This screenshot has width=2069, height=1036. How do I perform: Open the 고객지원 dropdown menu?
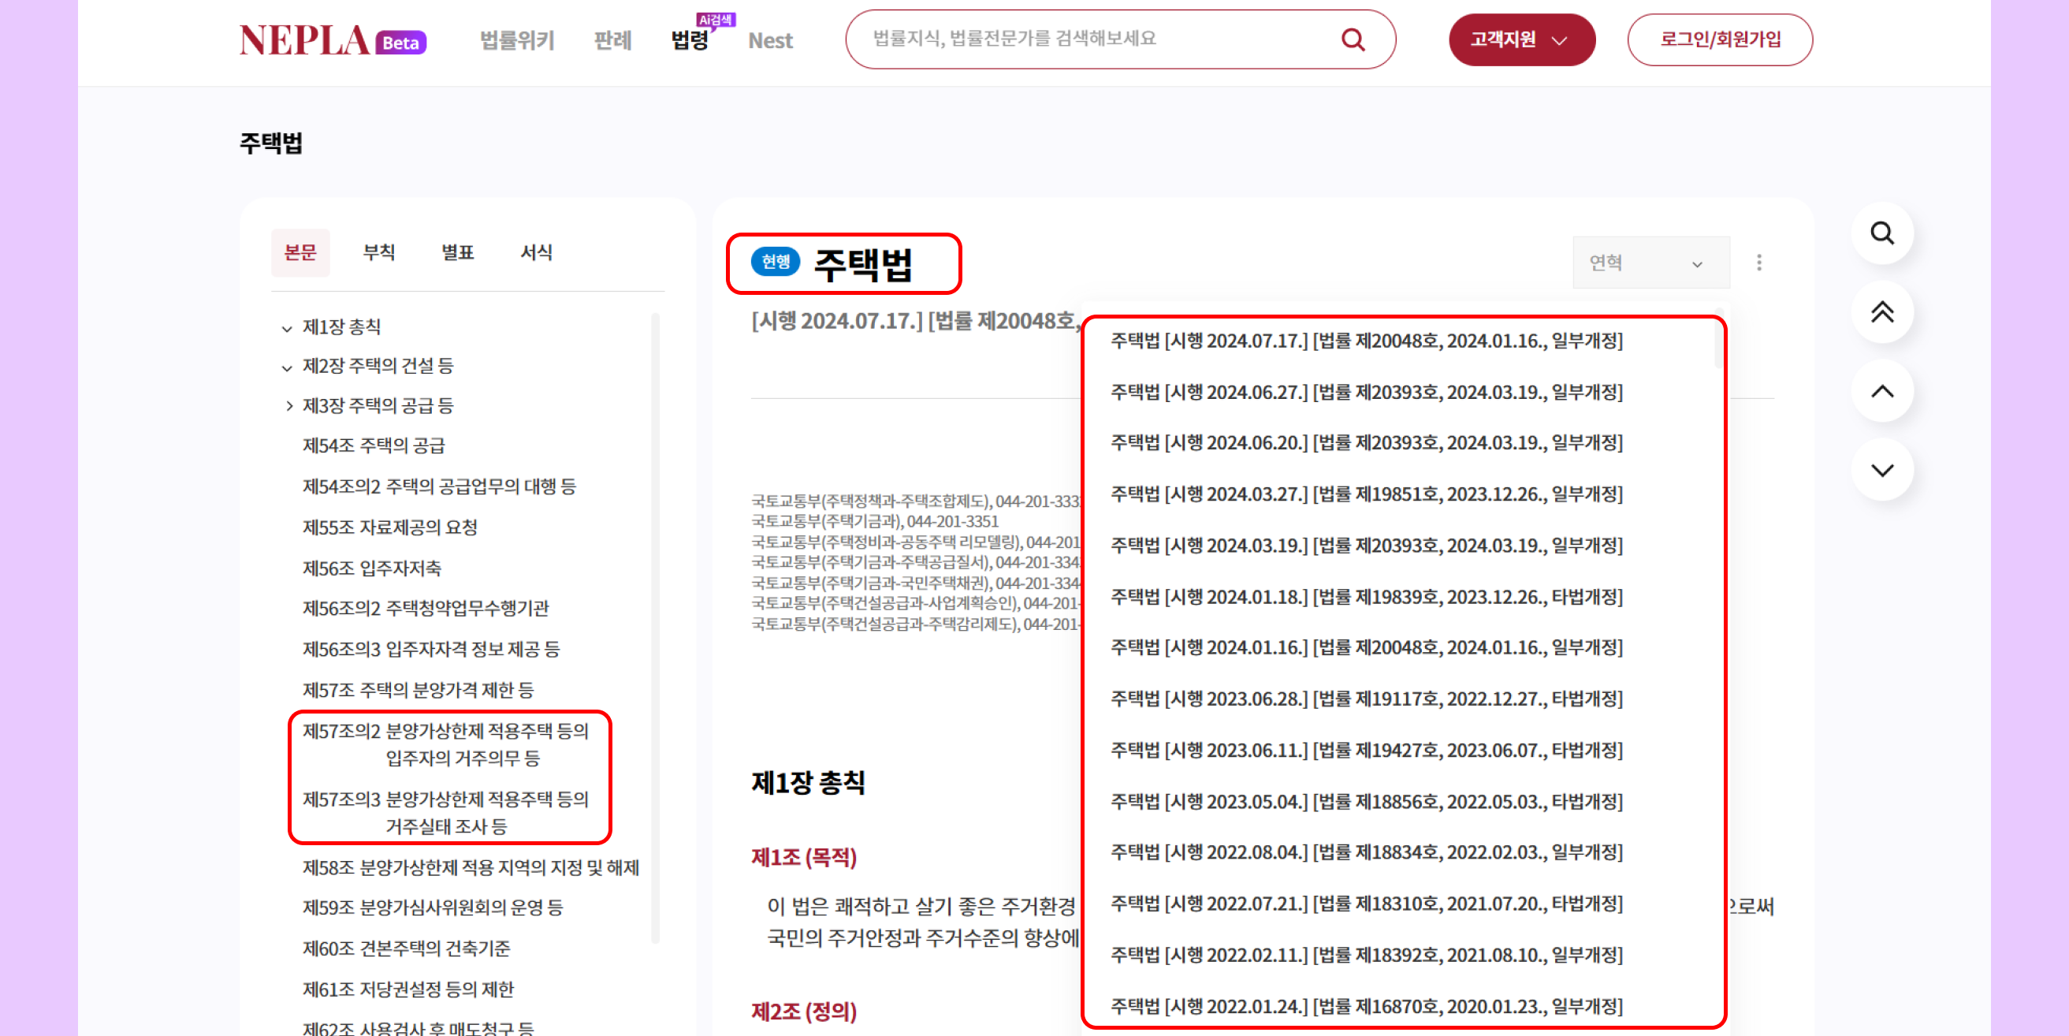pyautogui.click(x=1520, y=39)
